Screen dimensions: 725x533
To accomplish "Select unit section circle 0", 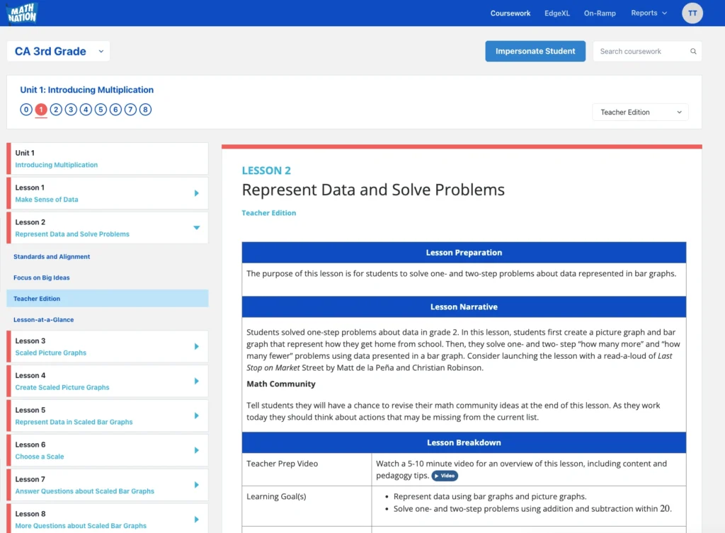I will click(25, 110).
